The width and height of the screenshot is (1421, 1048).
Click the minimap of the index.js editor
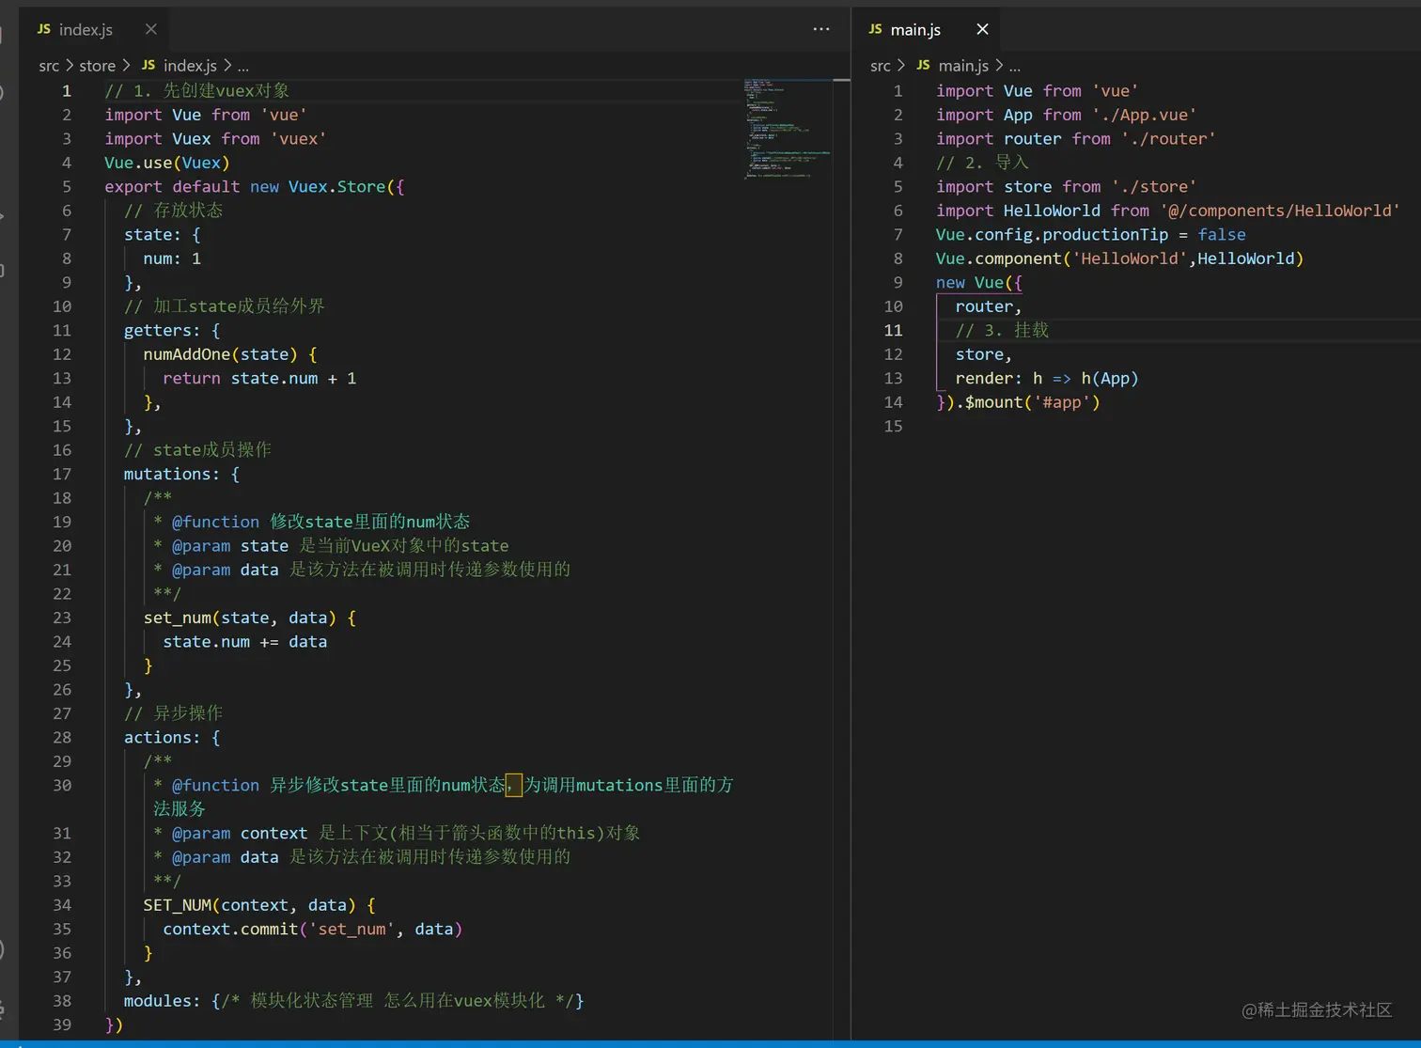coord(788,130)
